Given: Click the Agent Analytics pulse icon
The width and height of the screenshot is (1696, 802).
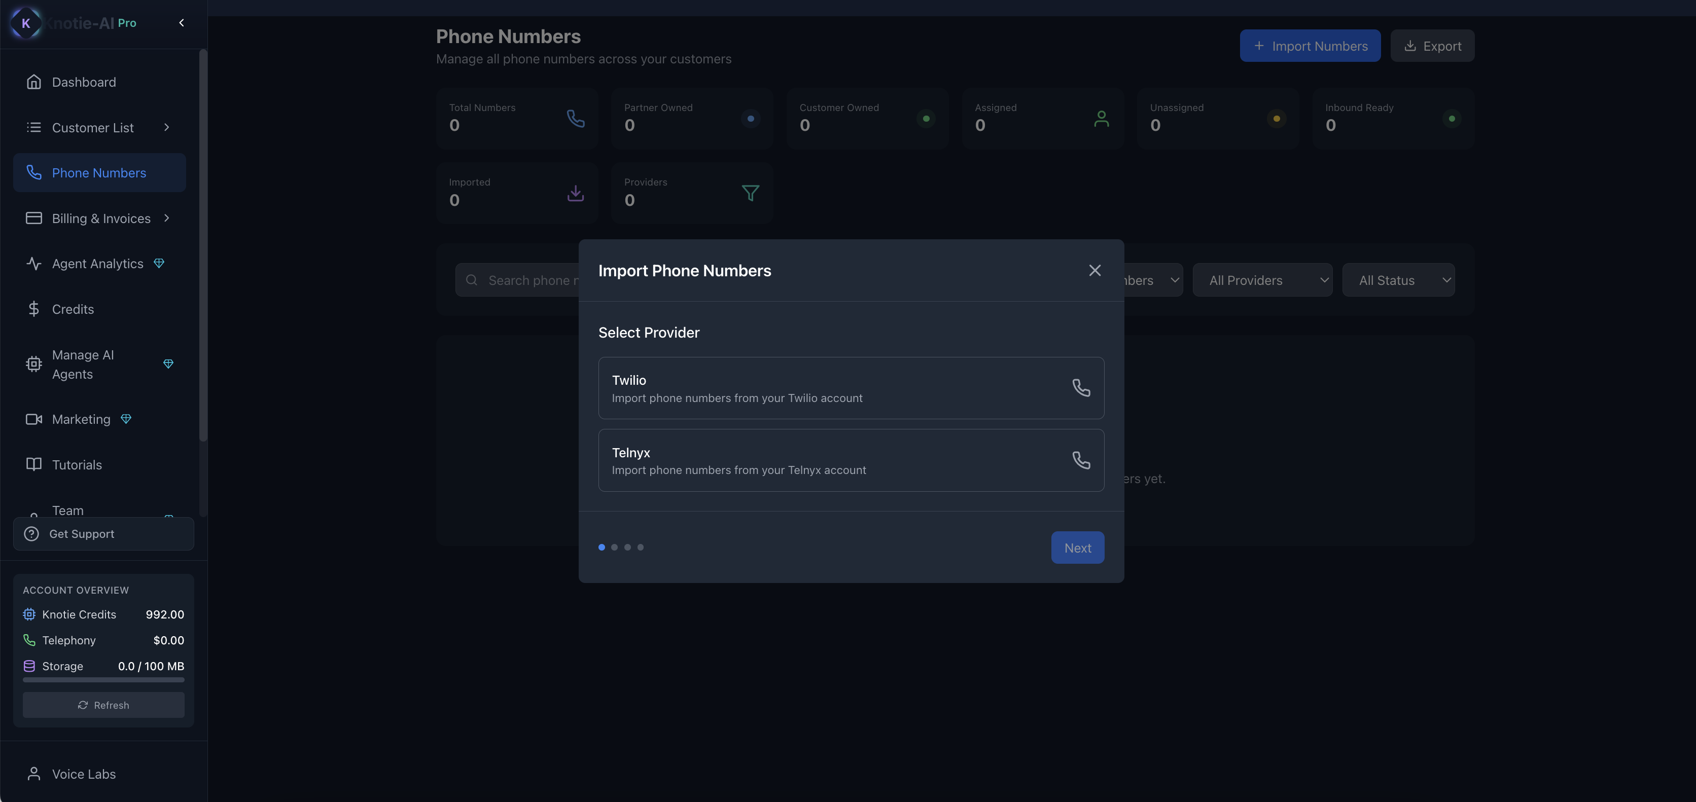Looking at the screenshot, I should pos(33,264).
